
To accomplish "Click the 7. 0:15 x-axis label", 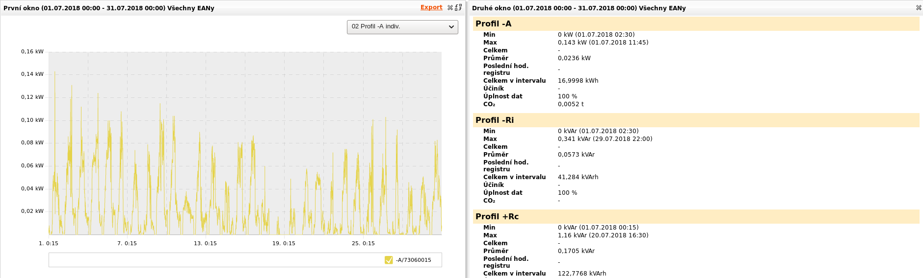I will pyautogui.click(x=127, y=243).
